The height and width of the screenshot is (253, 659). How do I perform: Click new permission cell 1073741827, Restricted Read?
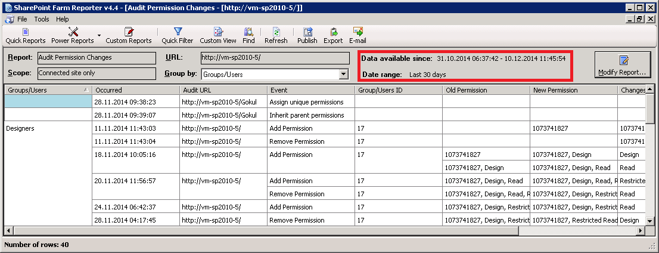click(x=573, y=220)
